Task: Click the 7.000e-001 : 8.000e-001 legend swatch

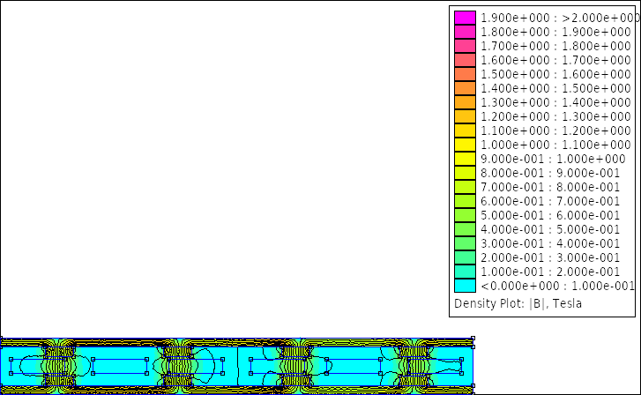Action: [x=465, y=187]
